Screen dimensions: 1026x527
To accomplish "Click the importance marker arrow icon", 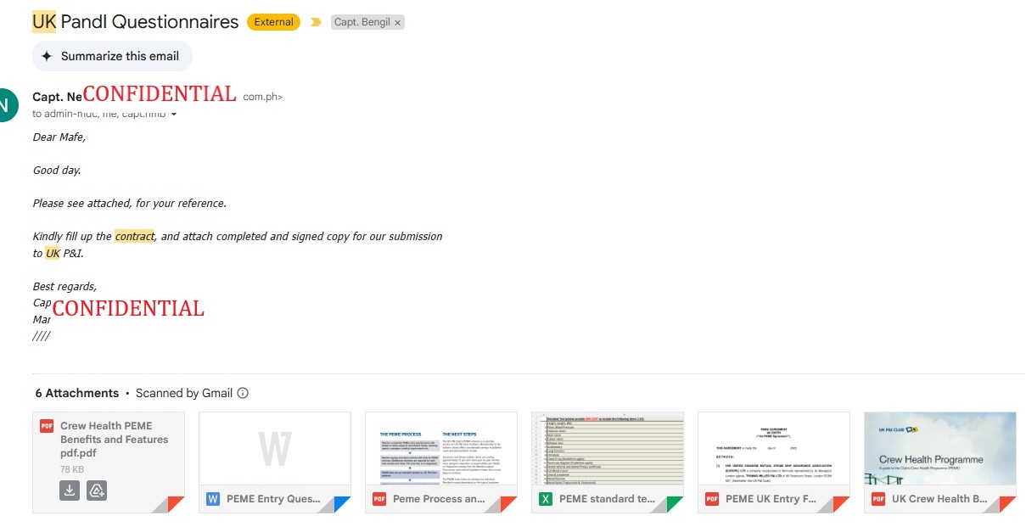I will click(x=316, y=23).
